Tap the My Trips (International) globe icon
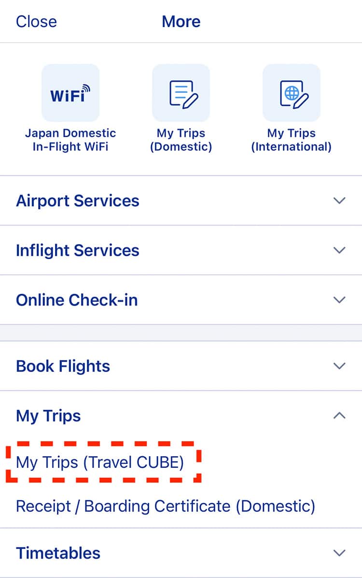 292,93
